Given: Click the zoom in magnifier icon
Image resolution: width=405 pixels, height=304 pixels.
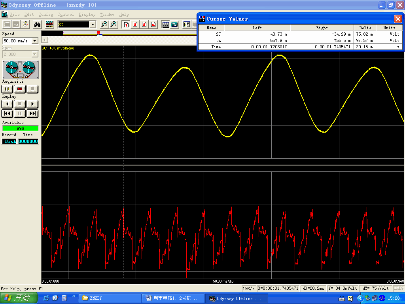Looking at the screenshot, I should point(114,25).
